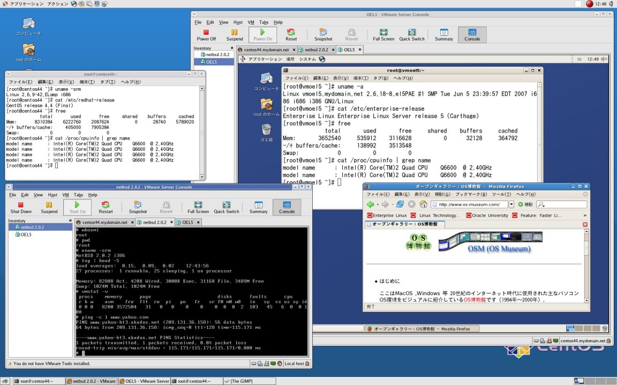Open Tabs menu in netbsd console window

pyautogui.click(x=78, y=195)
